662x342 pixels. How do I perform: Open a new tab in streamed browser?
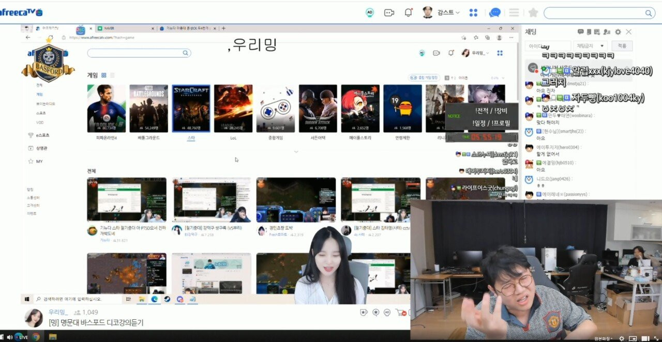[223, 28]
